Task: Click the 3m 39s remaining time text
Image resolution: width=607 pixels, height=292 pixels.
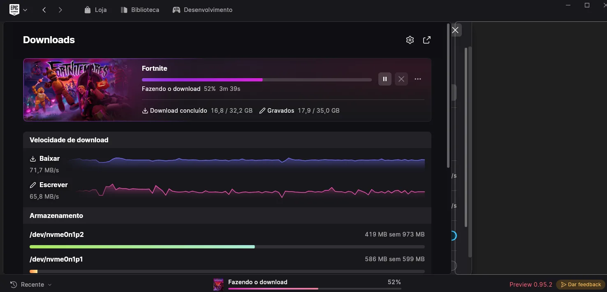Action: pyautogui.click(x=230, y=89)
